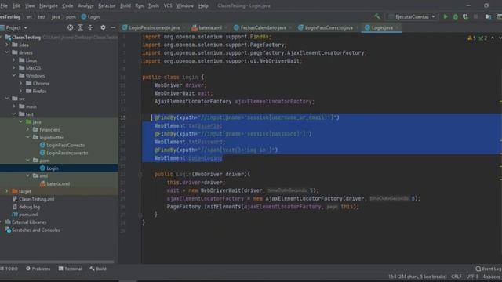Click the CRLF line separator indicator
This screenshot has width=502, height=282.
[x=457, y=277]
